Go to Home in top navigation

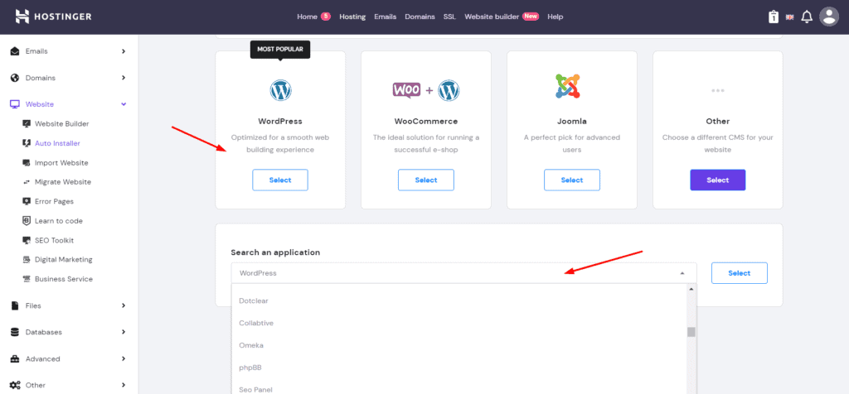[x=307, y=17]
